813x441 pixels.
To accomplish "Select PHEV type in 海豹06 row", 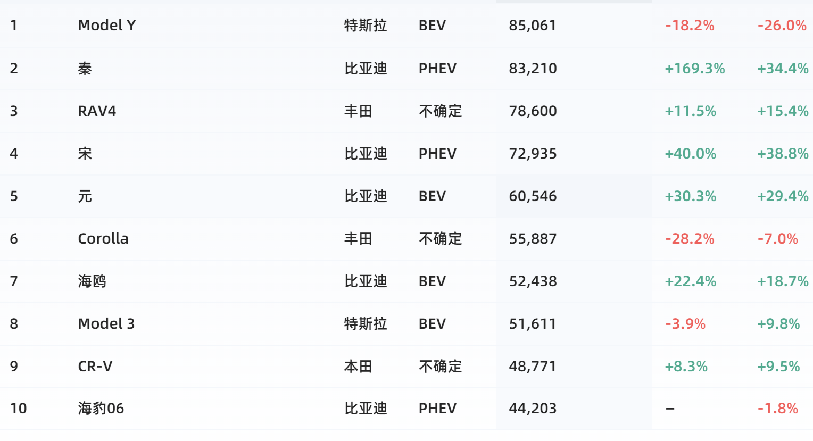I will click(437, 409).
